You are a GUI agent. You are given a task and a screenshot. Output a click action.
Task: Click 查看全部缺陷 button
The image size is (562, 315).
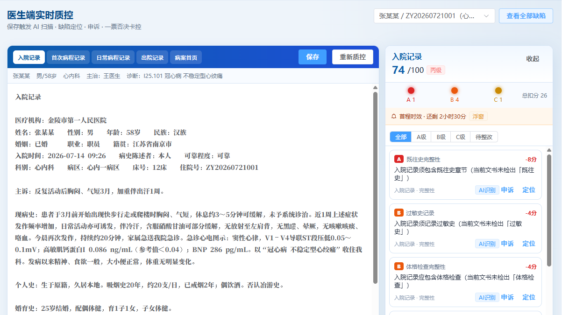526,16
